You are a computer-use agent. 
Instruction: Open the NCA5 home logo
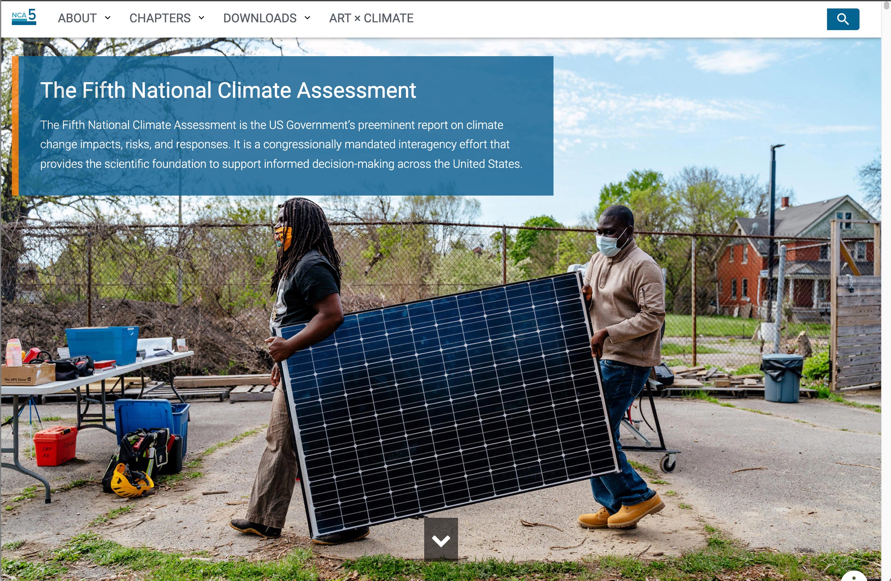pos(24,17)
